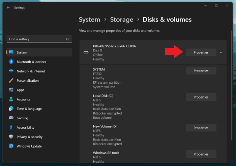Viewport: 236px width, 166px height.
Task: Click the FAT32 file system label
Action: (97, 74)
